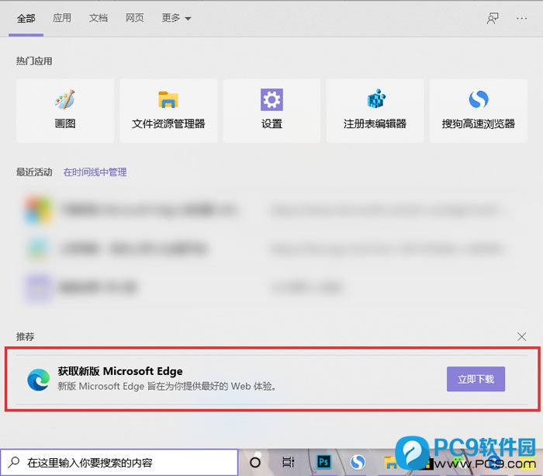Open Photoshop from the taskbar
The height and width of the screenshot is (476, 543).
(x=323, y=462)
